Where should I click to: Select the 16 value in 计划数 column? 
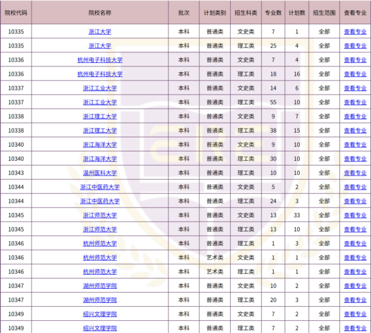(297, 74)
